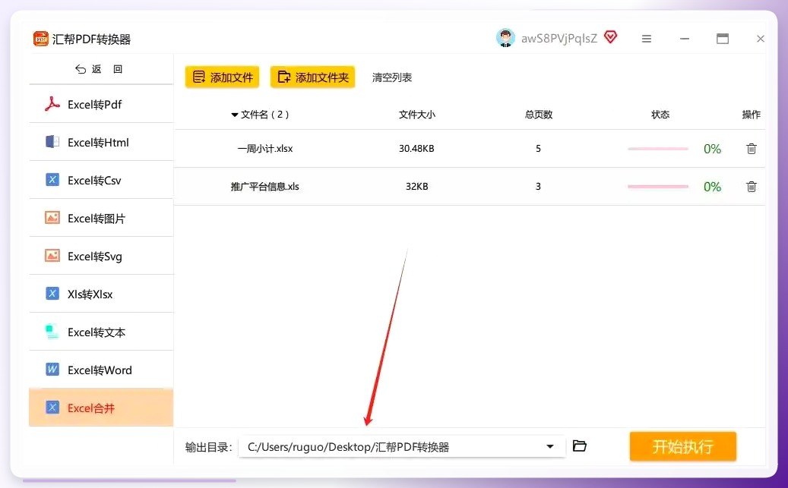
Task: Click the 添加文件 button
Action: (x=222, y=77)
